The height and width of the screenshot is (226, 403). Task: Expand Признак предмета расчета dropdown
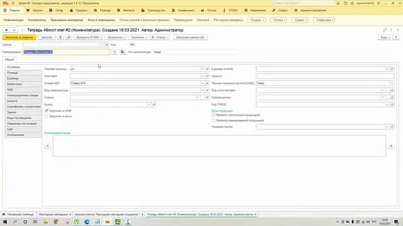(392, 83)
